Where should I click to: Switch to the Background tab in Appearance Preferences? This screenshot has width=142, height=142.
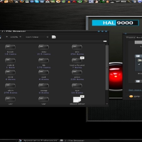click(x=139, y=38)
